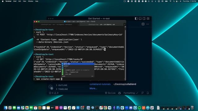Select the second Terminal tab
Viewport: 198px width, 111px height.
101,25
